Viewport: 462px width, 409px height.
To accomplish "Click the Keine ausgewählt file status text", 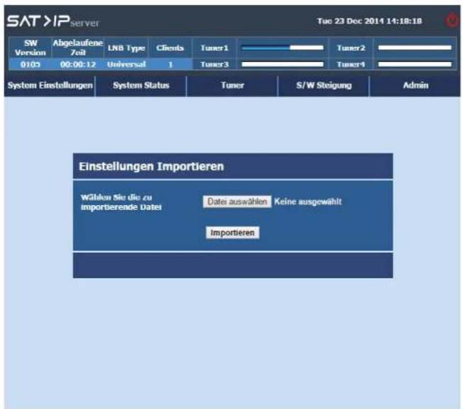I will point(307,202).
